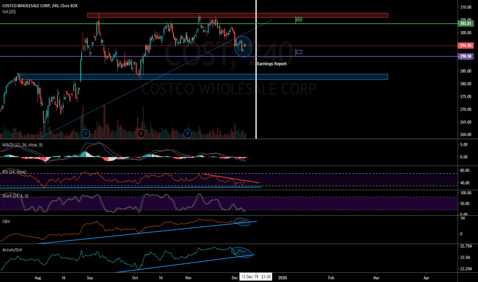The width and height of the screenshot is (478, 282).
Task: Click the purple 290.58 price label
Action: pos(466,56)
